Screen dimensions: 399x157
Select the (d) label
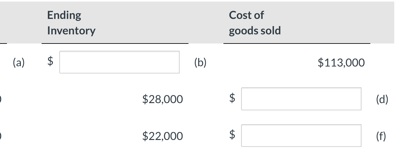[382, 99]
